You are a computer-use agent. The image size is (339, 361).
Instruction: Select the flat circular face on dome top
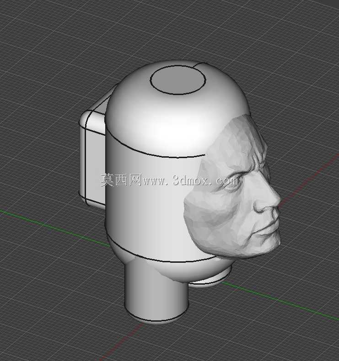pyautogui.click(x=178, y=80)
